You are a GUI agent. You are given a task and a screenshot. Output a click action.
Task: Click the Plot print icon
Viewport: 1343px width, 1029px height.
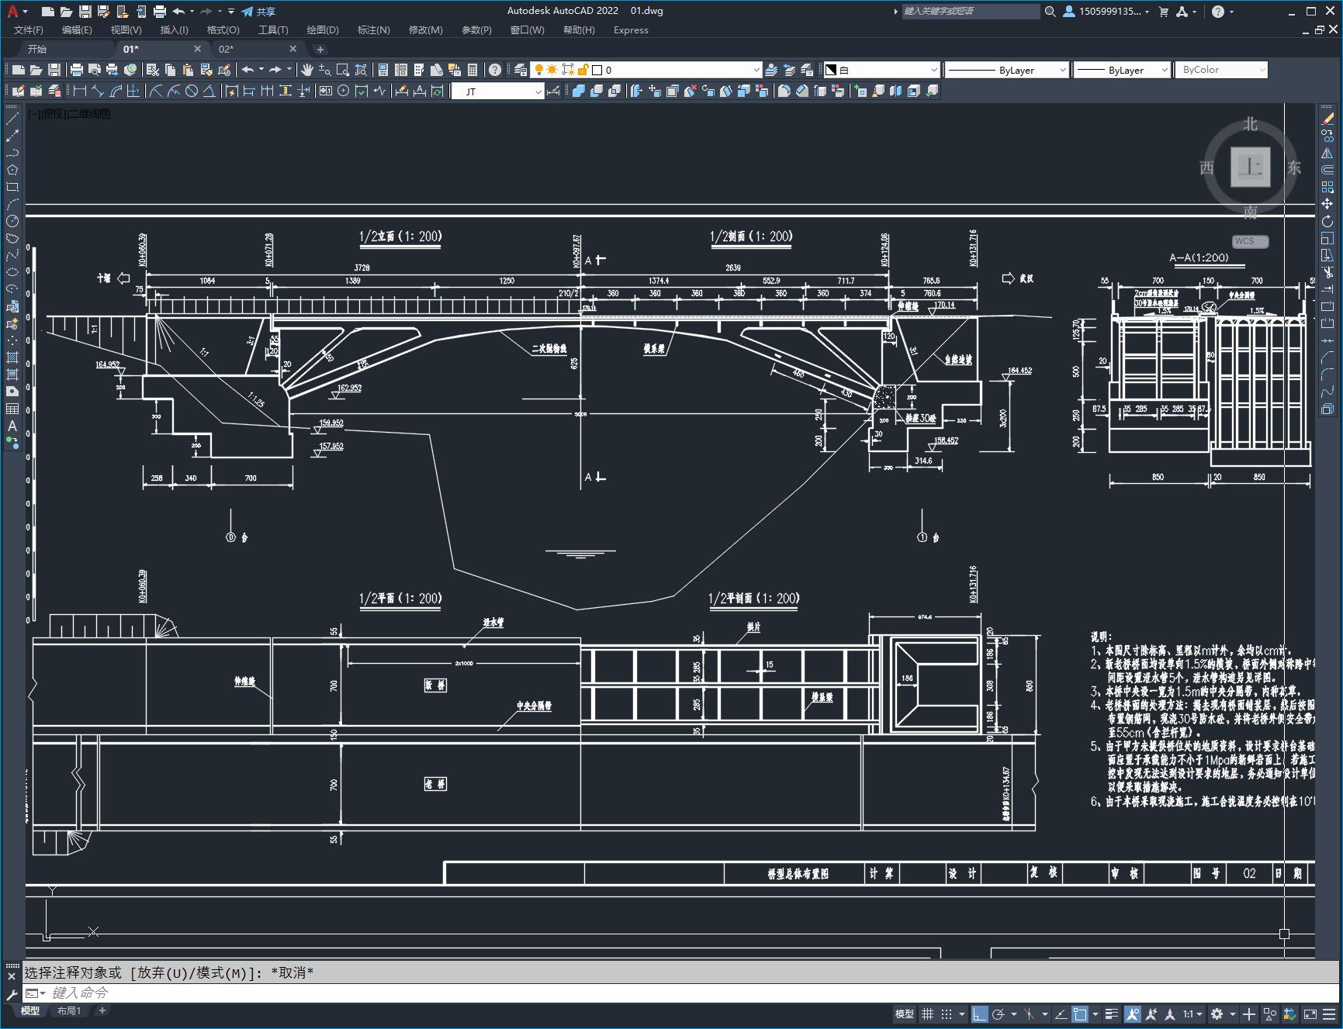click(x=77, y=70)
